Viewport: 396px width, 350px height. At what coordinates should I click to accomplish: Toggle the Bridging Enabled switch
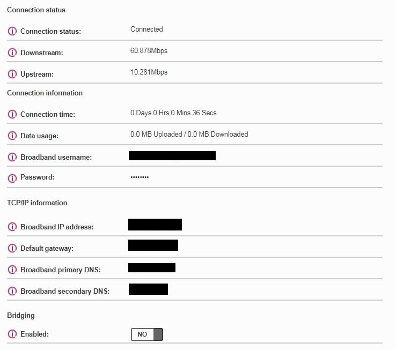(147, 334)
